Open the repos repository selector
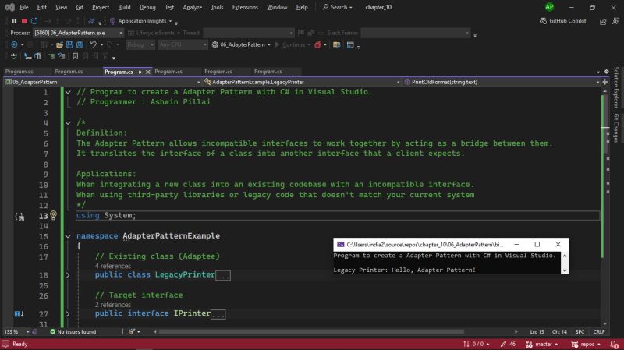624x350 pixels. tap(586, 344)
